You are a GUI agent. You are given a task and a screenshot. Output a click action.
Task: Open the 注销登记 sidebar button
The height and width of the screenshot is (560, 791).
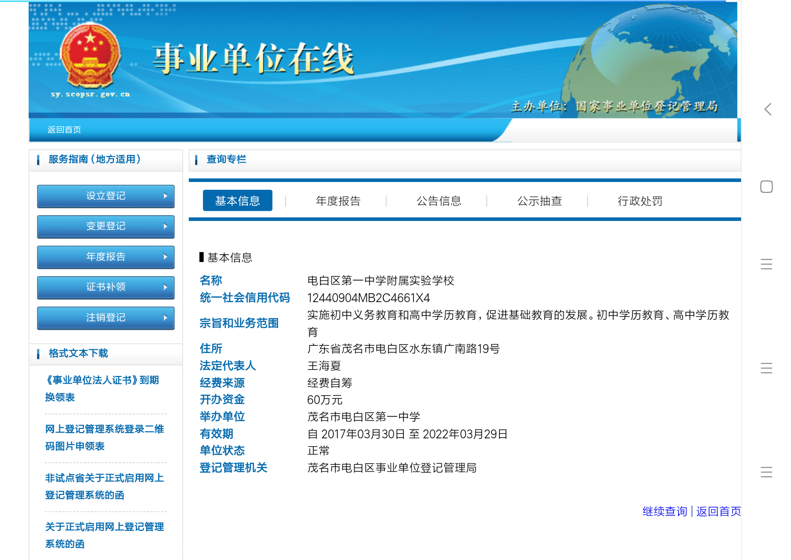coord(106,318)
